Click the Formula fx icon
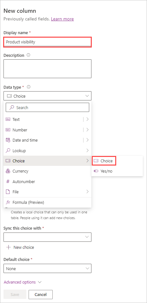 [8, 202]
